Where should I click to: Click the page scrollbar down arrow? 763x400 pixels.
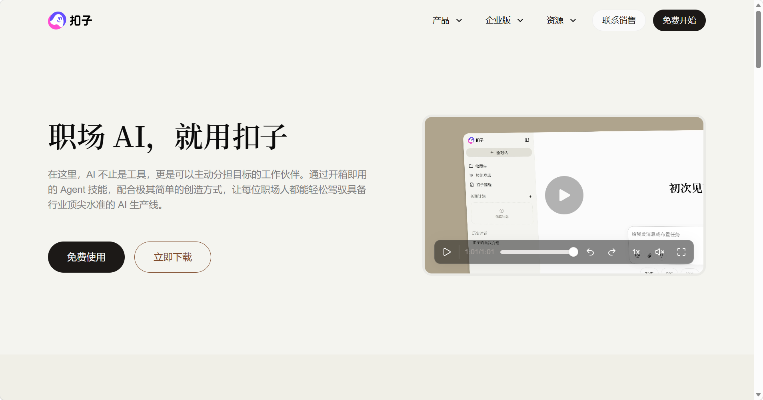click(x=758, y=395)
